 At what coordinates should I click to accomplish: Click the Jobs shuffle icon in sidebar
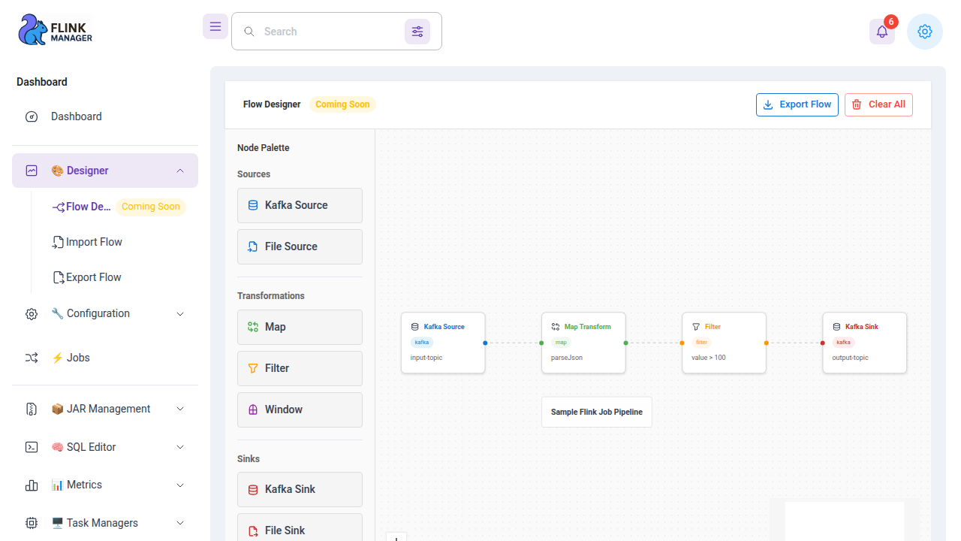[x=32, y=358]
